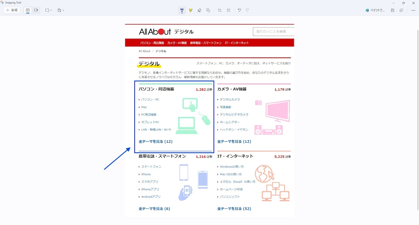The image size is (419, 225).
Task: Click the エクセル（Excel）の使い方 link
Action: (237, 182)
